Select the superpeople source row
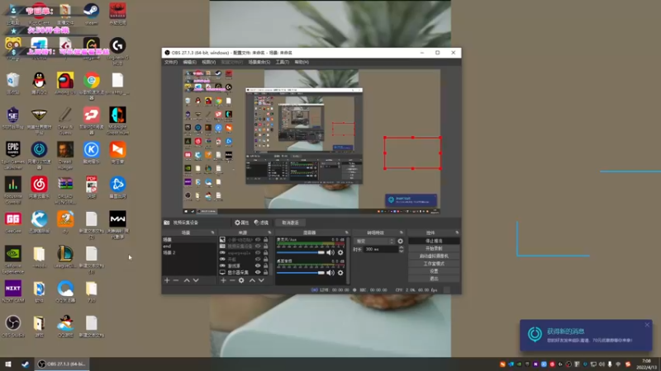This screenshot has height=371, width=661. [x=245, y=253]
